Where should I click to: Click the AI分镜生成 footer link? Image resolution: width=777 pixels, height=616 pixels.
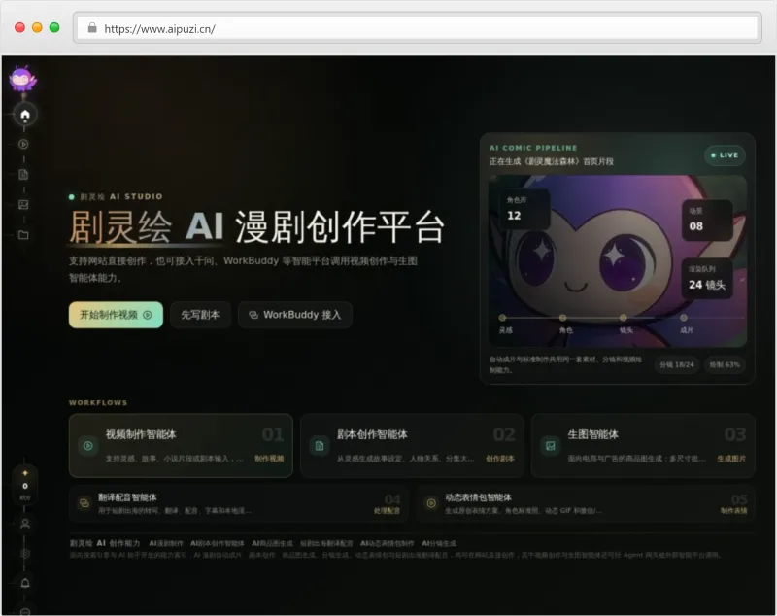[439, 544]
